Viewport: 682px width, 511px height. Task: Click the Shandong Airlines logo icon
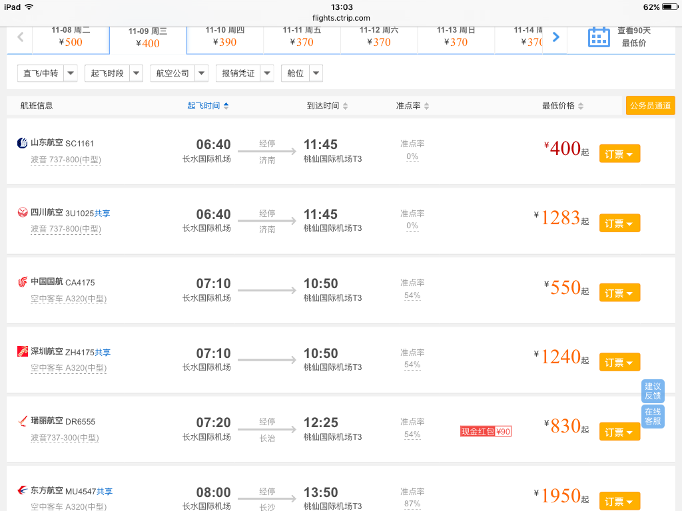(x=22, y=143)
